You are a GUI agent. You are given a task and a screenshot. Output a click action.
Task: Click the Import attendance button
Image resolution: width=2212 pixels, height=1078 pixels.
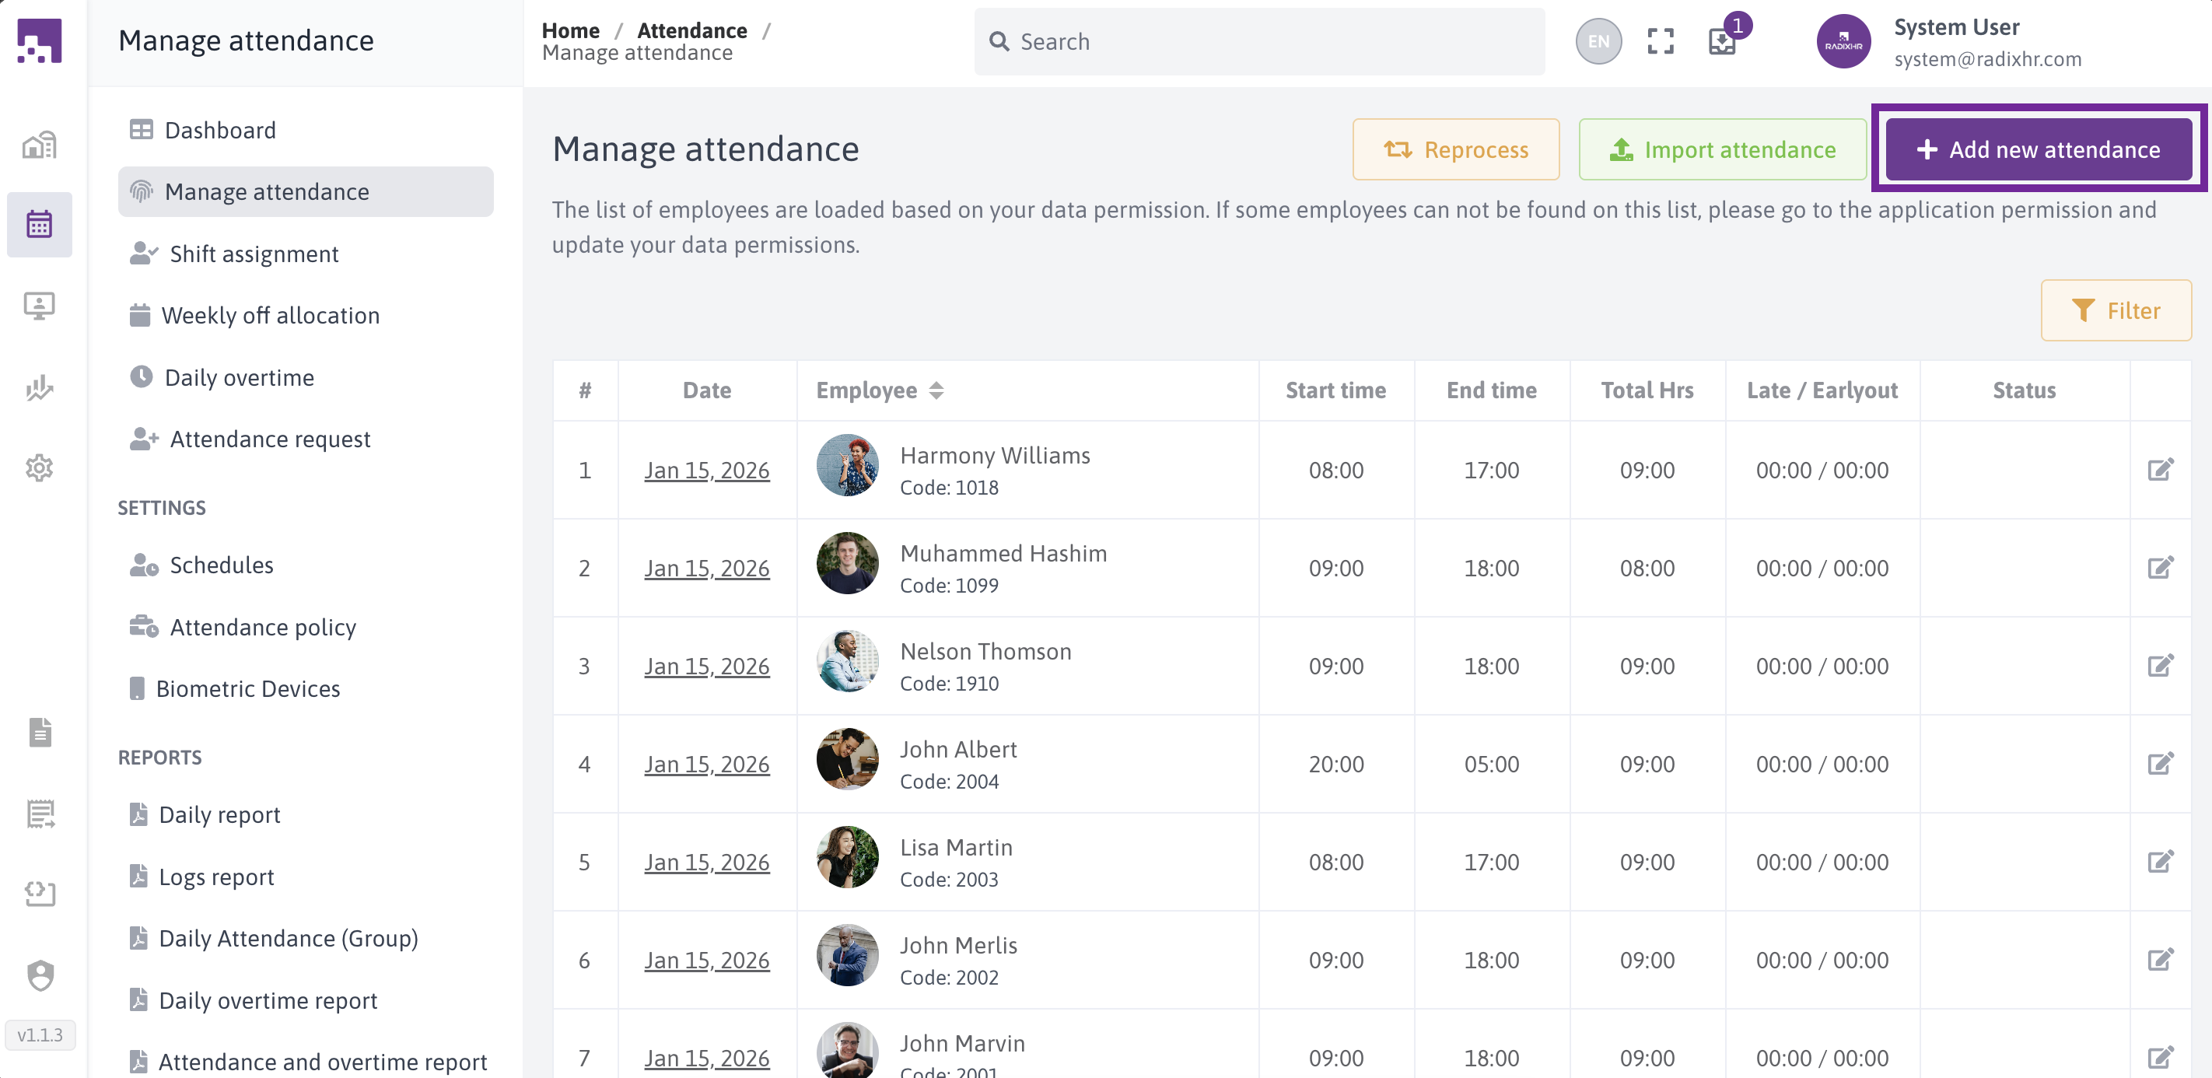(x=1720, y=149)
